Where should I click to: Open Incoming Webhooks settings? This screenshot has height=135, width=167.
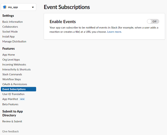pos(14,65)
